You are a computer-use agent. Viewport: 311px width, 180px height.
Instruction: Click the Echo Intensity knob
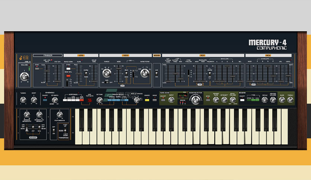(224, 100)
